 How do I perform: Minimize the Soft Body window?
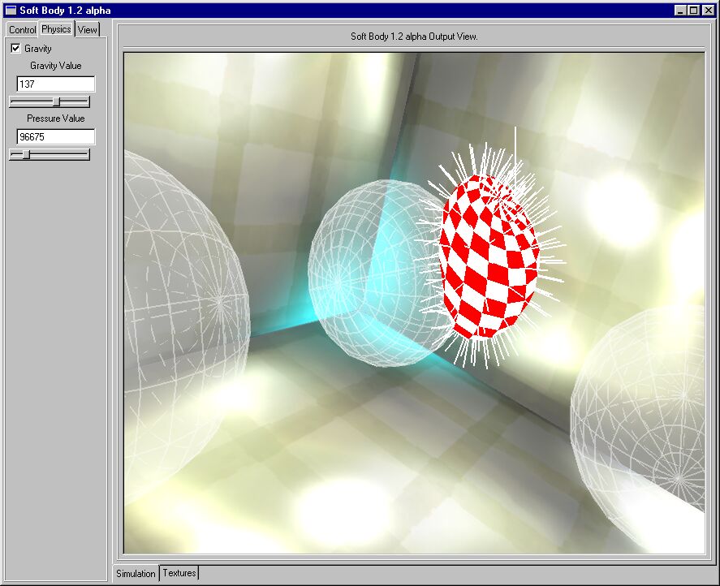click(680, 11)
